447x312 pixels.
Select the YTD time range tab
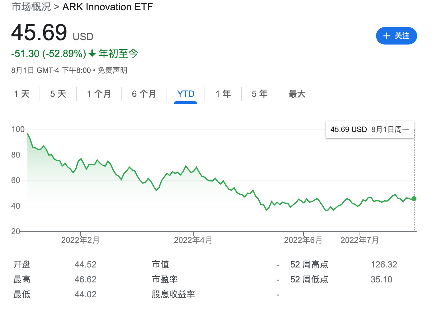point(186,94)
